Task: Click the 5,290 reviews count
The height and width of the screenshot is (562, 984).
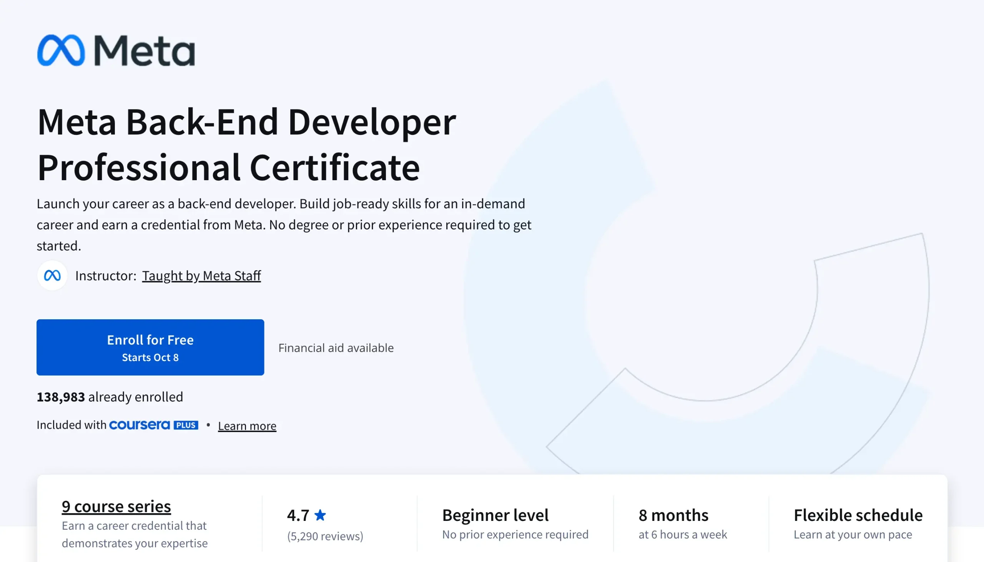Action: (x=325, y=536)
